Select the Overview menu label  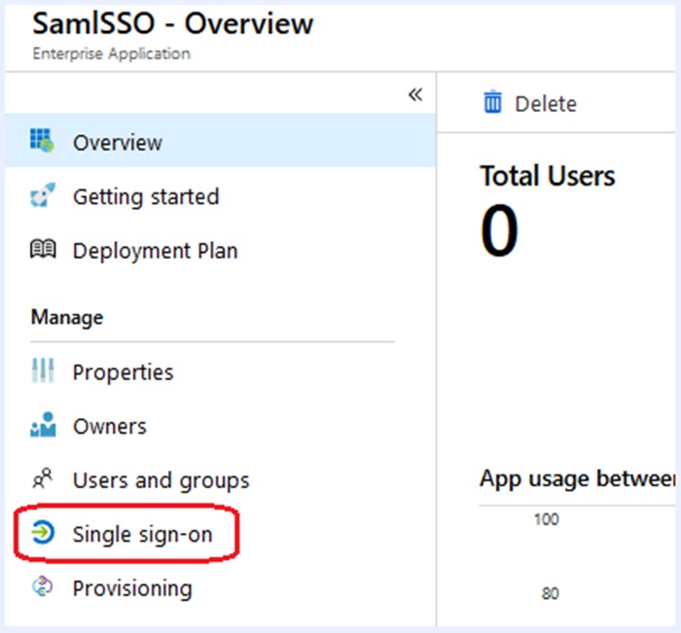(x=118, y=143)
